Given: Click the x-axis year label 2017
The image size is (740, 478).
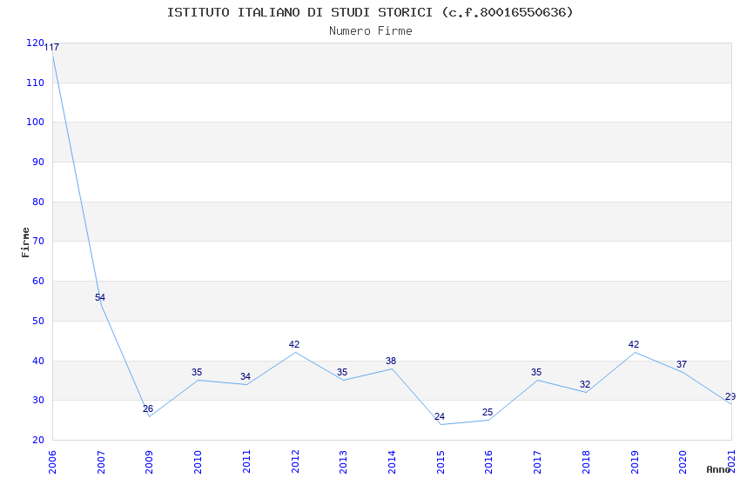Looking at the screenshot, I should pyautogui.click(x=537, y=461).
